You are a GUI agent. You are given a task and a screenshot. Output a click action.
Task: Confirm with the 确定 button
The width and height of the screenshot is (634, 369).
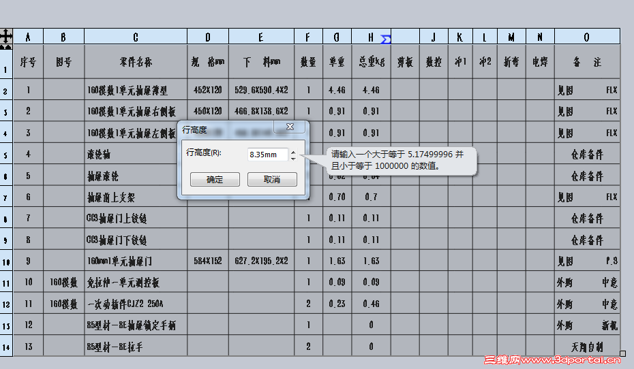coord(215,179)
